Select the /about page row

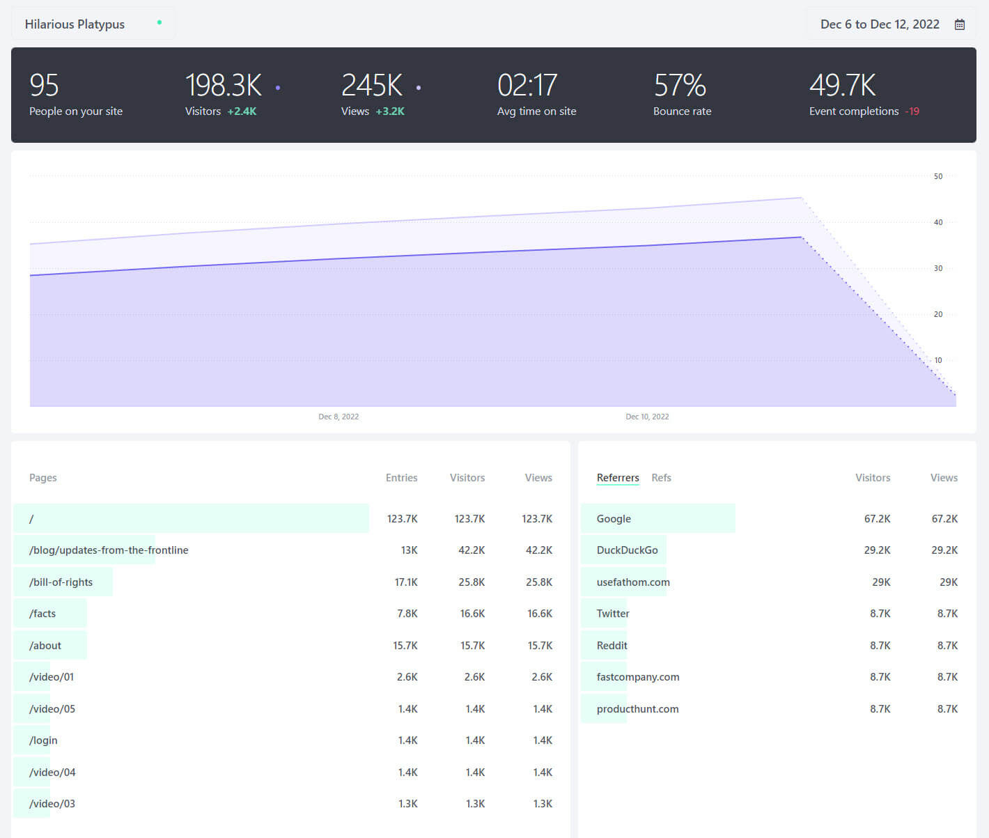pos(291,645)
